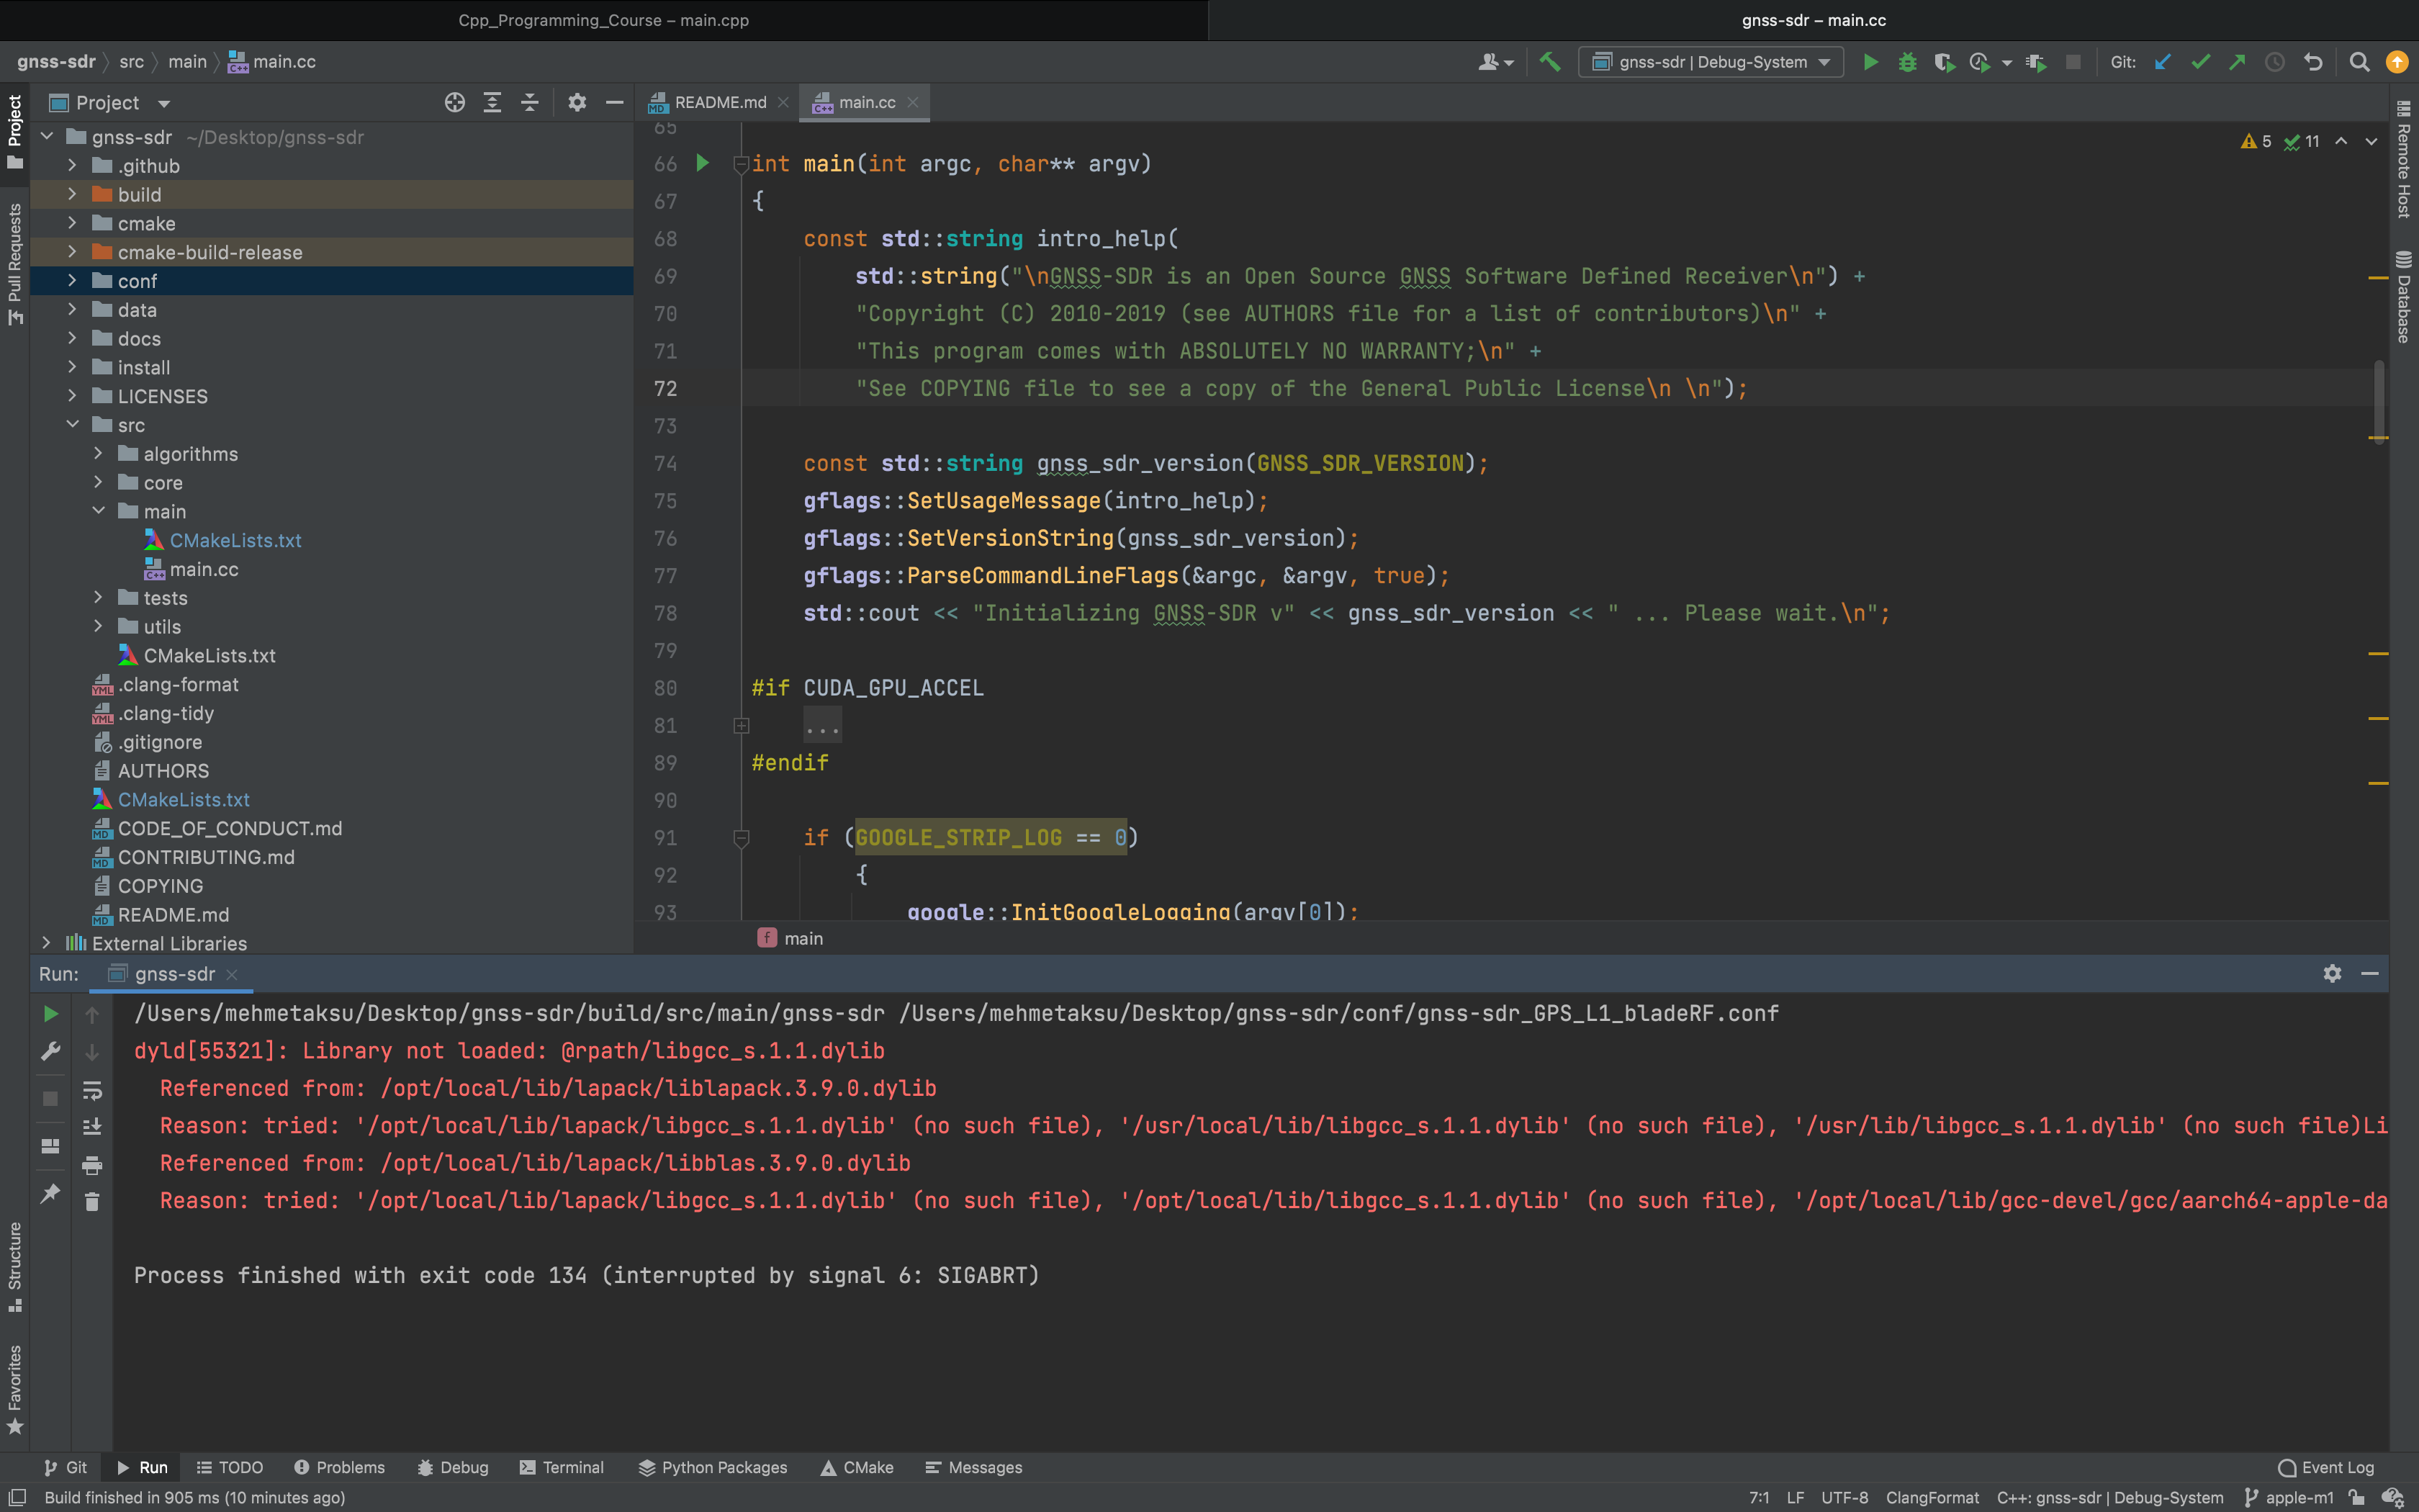Click the Git commit checkmark icon
2419x1512 pixels.
pyautogui.click(x=2200, y=62)
